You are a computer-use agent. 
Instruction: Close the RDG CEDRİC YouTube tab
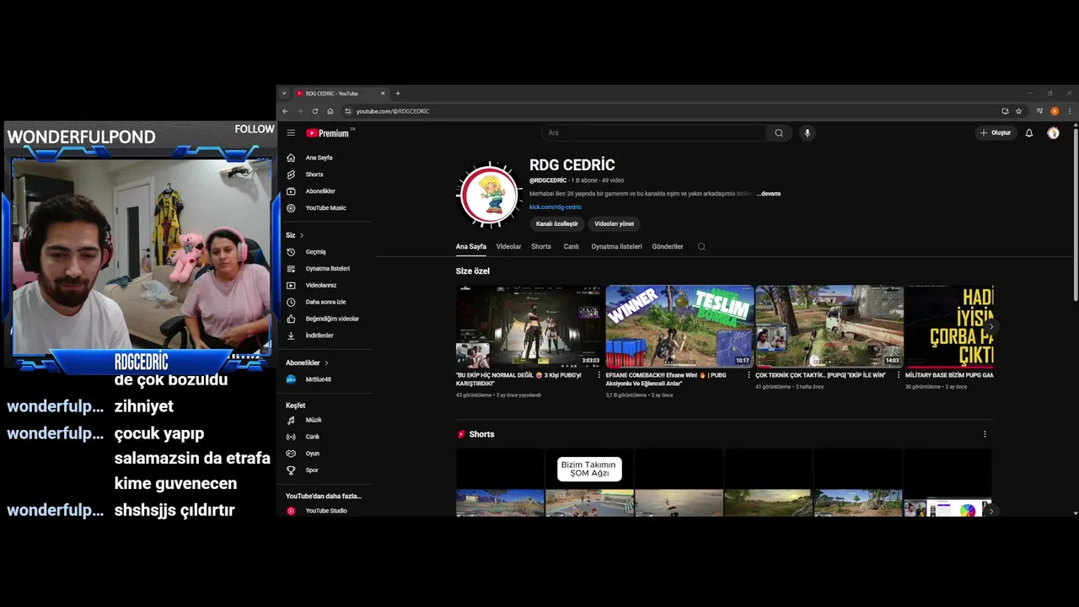click(x=383, y=94)
